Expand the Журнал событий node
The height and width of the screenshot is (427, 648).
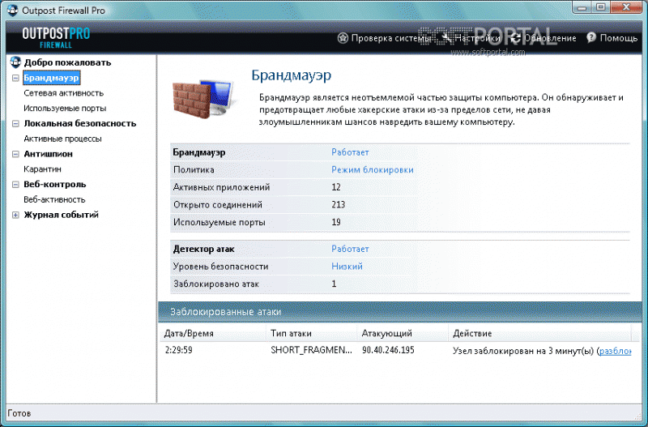15,215
